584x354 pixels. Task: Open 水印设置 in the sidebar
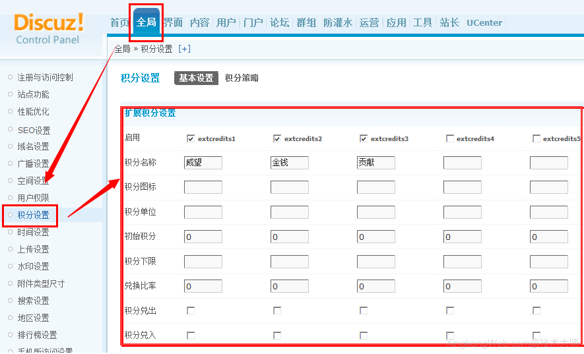click(x=33, y=266)
